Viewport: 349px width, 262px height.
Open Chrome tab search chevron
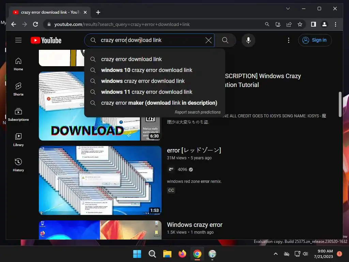pyautogui.click(x=288, y=9)
